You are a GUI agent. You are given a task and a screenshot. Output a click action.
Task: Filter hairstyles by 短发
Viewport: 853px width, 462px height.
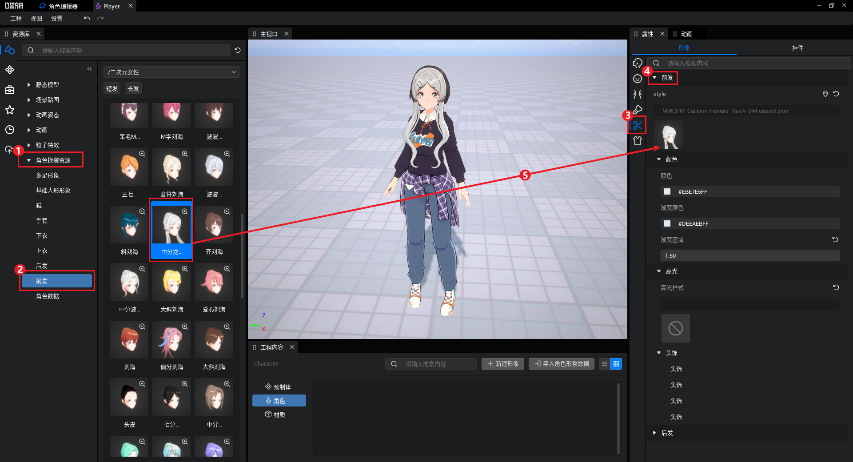(x=112, y=88)
